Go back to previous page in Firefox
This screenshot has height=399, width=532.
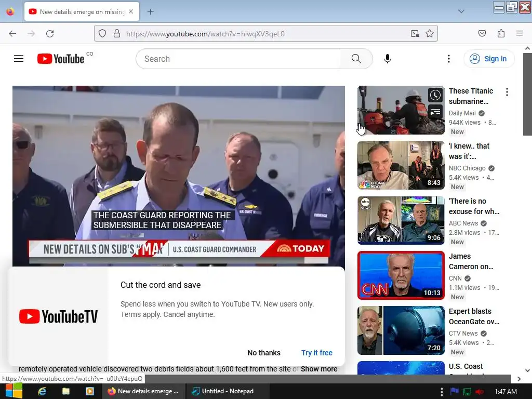[x=12, y=34]
